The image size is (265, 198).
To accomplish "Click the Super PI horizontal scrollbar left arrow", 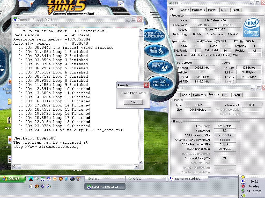I will click(15, 167).
